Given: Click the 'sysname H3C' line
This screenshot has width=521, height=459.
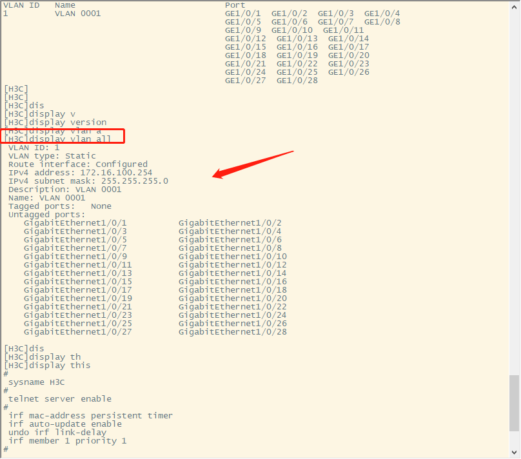Looking at the screenshot, I should pos(37,382).
